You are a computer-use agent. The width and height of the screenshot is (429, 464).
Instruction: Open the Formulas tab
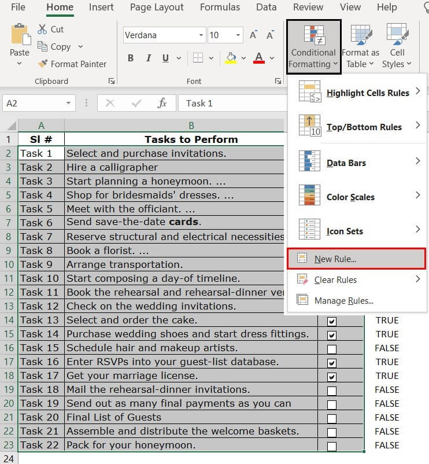point(220,7)
